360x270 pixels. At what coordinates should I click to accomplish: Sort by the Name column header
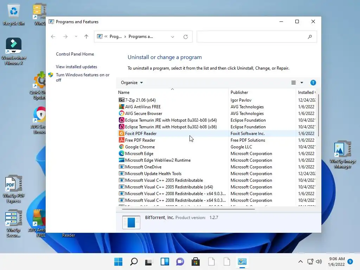click(x=172, y=92)
